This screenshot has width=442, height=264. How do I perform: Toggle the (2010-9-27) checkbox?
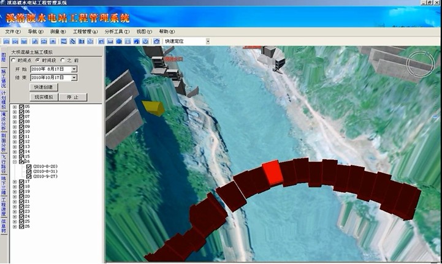click(29, 176)
